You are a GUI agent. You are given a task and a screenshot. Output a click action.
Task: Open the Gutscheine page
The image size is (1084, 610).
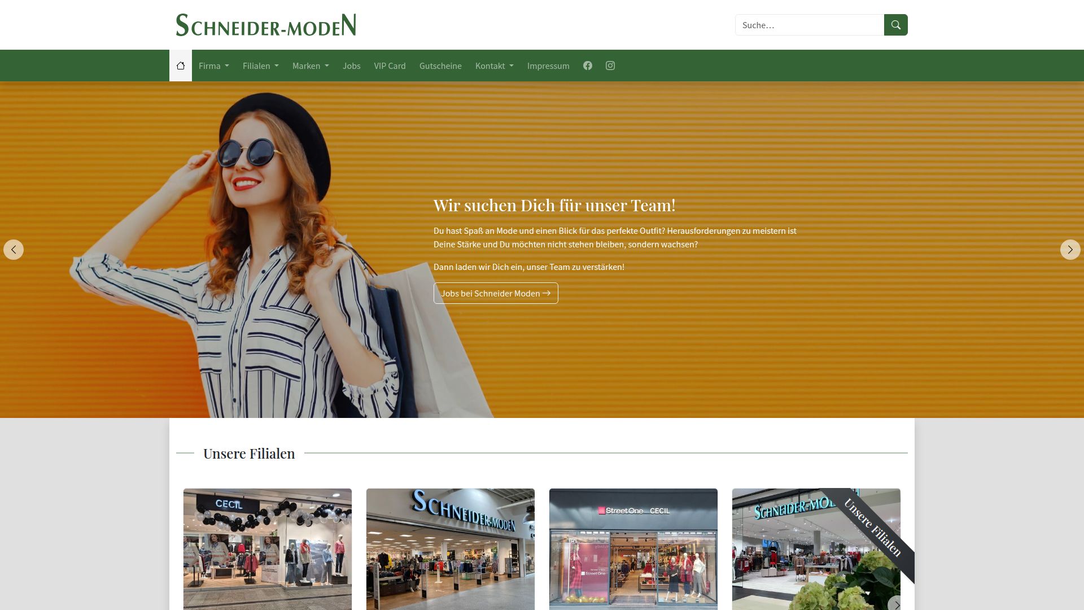tap(440, 66)
